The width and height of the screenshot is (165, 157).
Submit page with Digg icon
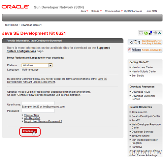click(155, 33)
